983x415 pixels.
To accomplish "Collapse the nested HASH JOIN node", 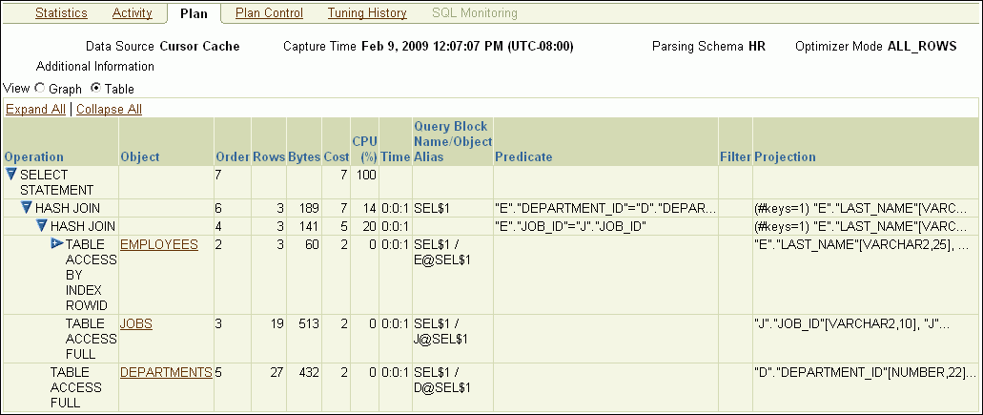I will [x=42, y=226].
